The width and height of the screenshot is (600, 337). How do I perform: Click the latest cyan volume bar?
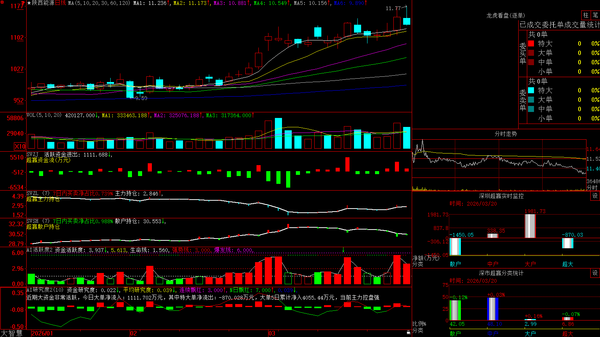(x=406, y=138)
